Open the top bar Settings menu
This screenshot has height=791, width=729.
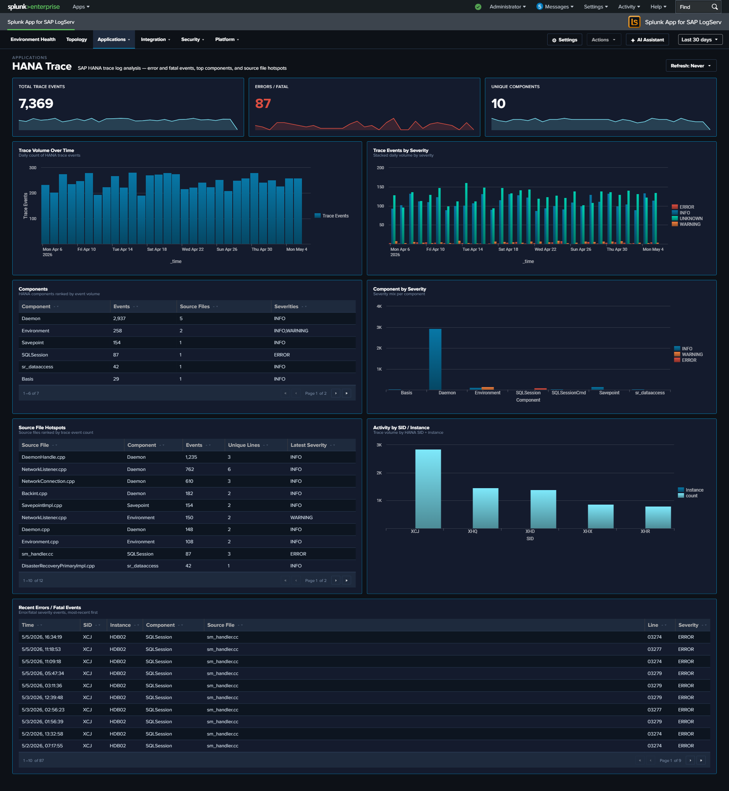click(x=596, y=7)
